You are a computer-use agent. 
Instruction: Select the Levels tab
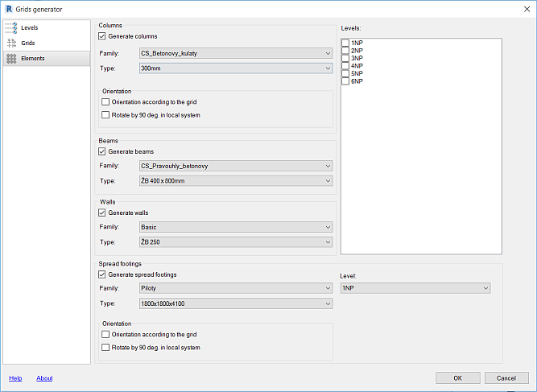[x=29, y=27]
